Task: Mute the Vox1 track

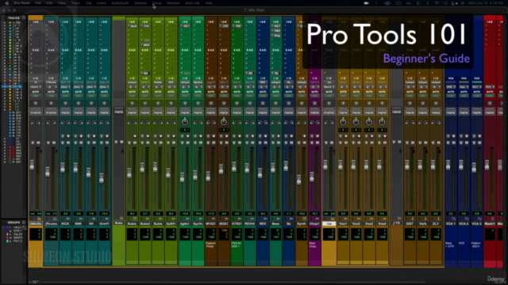Action: (346, 142)
